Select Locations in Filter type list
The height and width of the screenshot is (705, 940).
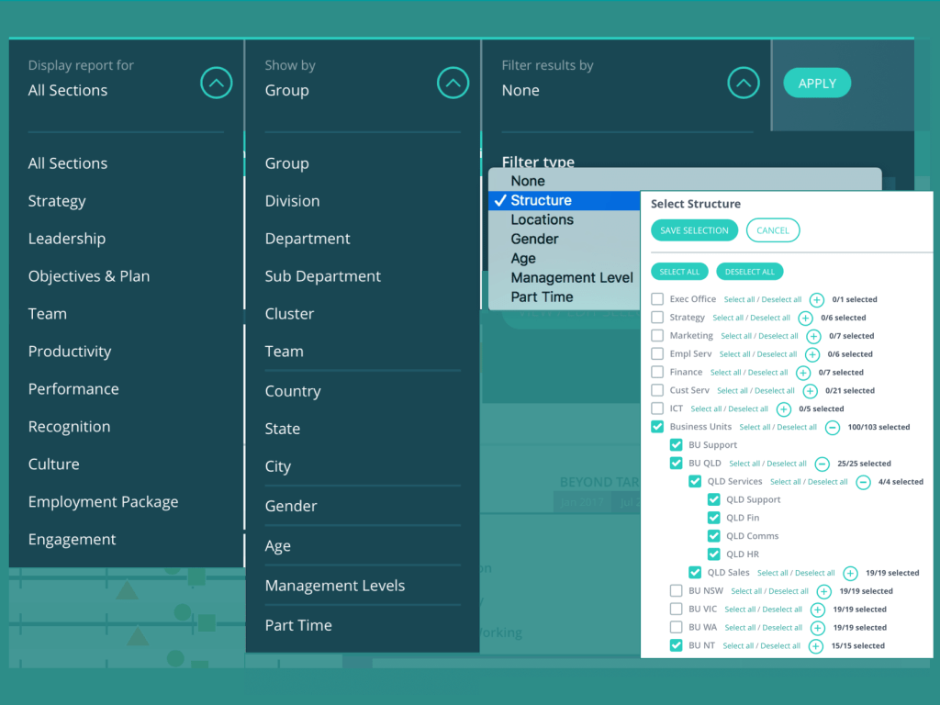[x=542, y=219]
